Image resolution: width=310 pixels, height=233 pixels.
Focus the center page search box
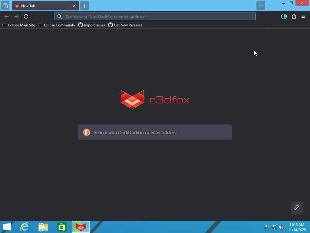155,132
